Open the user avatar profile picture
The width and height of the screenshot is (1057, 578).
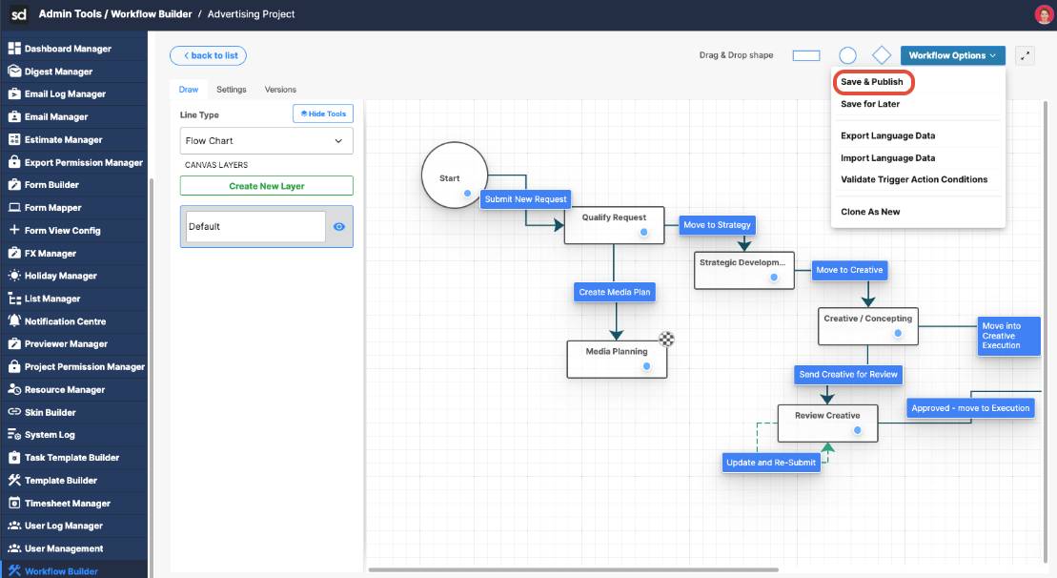coord(1044,14)
